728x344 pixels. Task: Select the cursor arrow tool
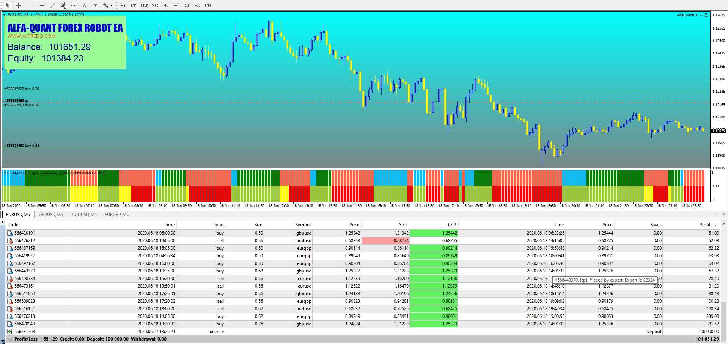coord(7,5)
